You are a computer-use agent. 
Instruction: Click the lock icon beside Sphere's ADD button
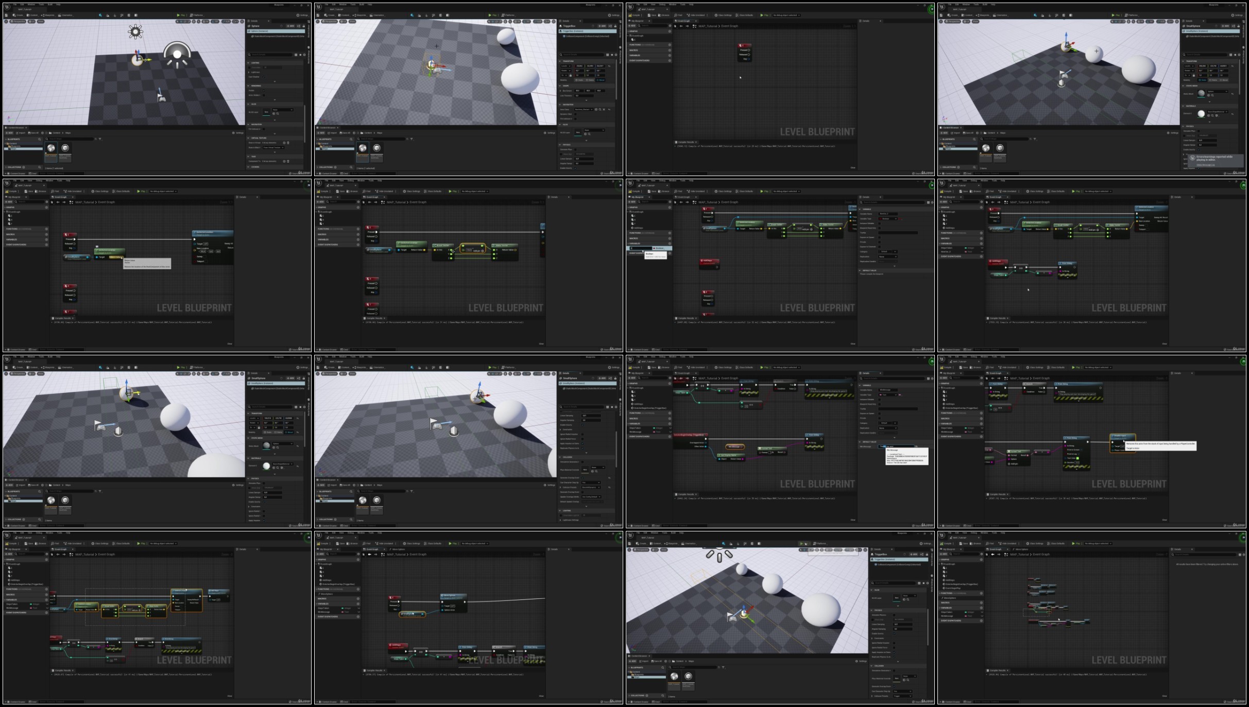pyautogui.click(x=304, y=26)
